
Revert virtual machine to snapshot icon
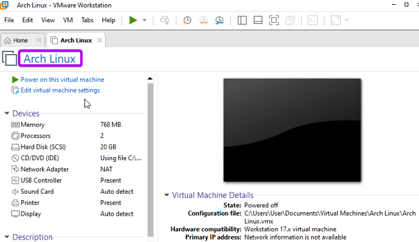pos(204,20)
